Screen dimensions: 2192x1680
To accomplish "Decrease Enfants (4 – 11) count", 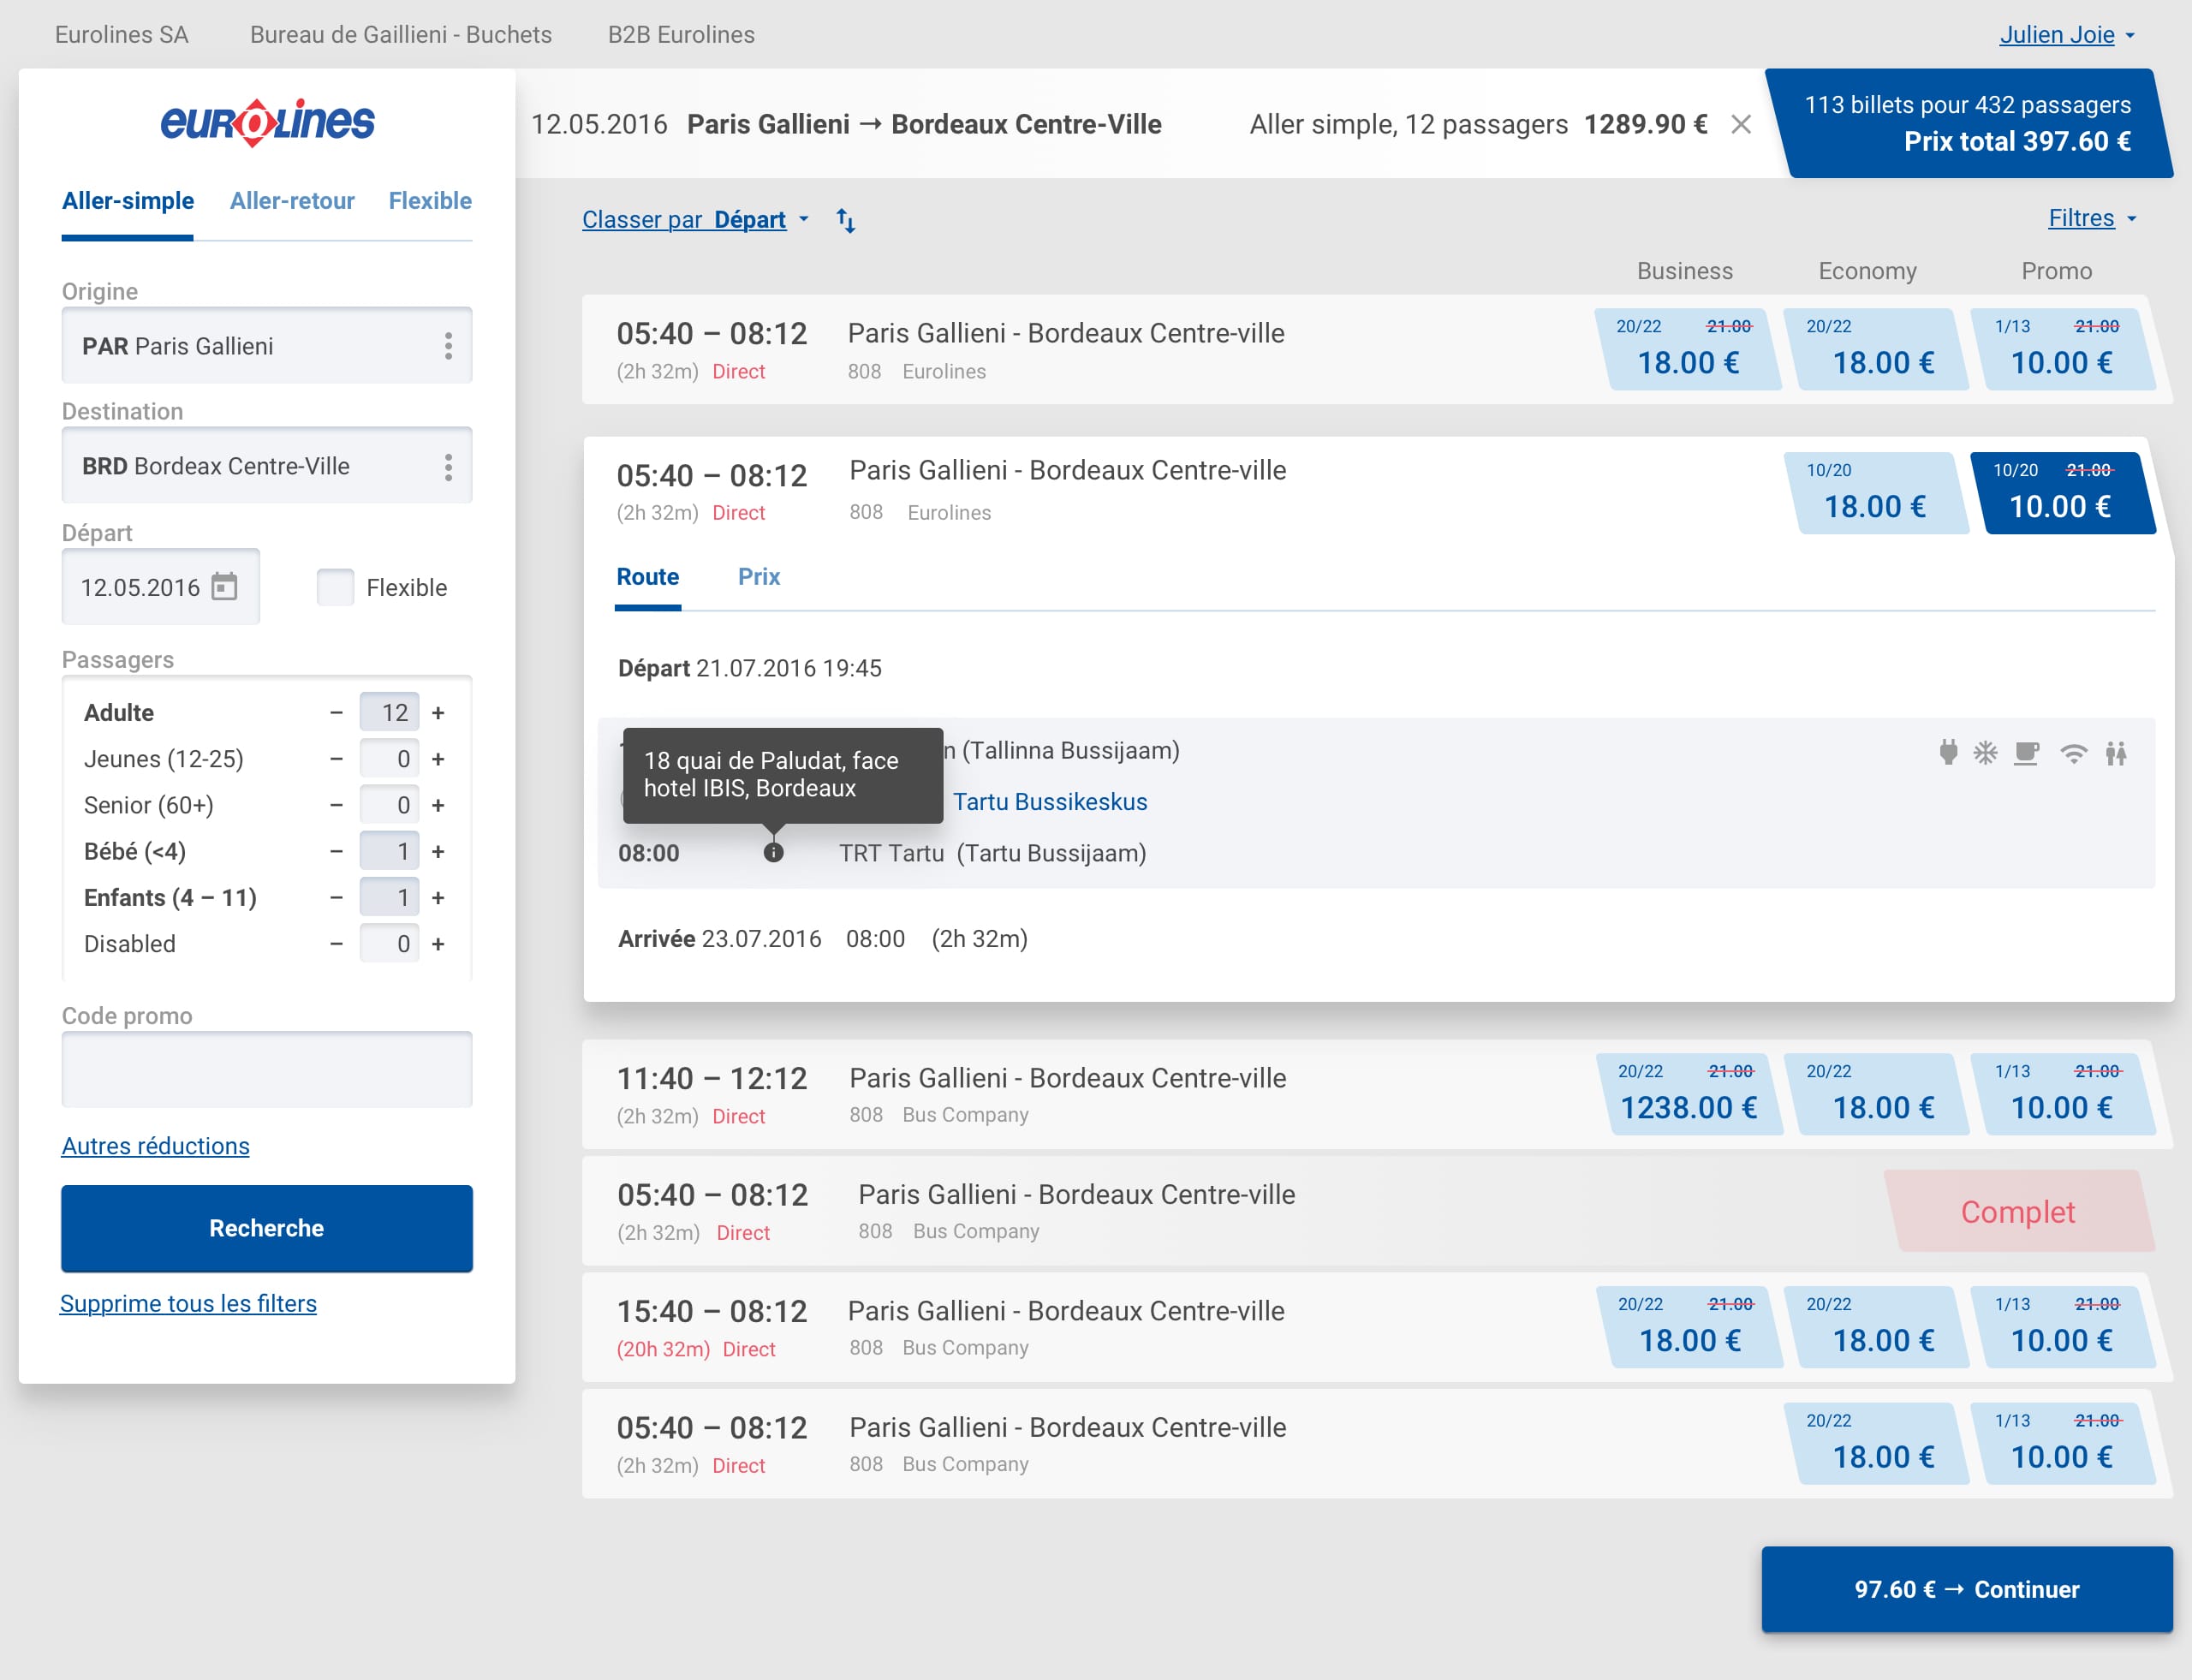I will pos(336,898).
